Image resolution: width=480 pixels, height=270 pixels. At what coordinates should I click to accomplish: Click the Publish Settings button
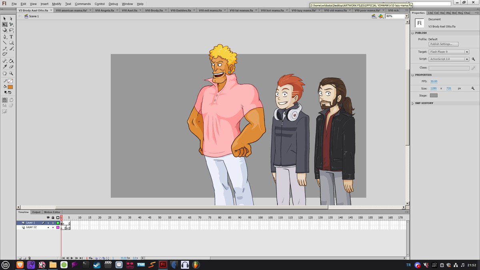[444, 44]
